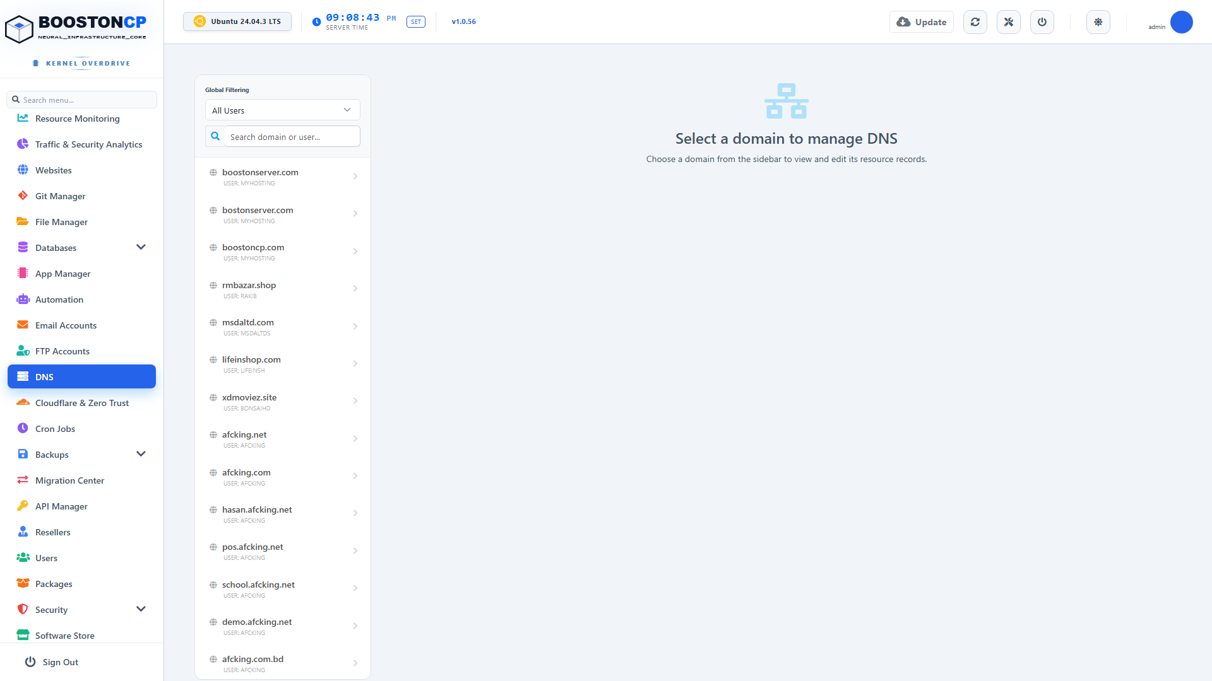Focus the Search domain or user field
Screen dimensions: 1212x681
point(292,137)
